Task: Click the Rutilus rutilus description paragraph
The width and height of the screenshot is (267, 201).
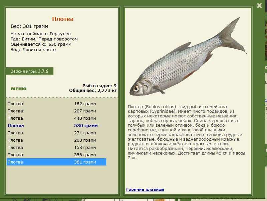Action: point(186,132)
